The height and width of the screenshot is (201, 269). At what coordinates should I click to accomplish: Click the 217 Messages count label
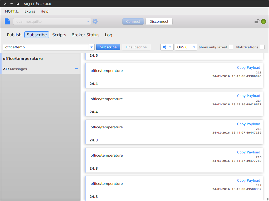point(15,69)
